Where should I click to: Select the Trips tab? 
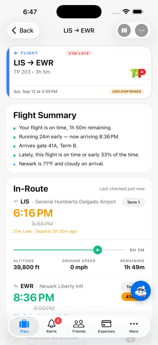(24, 326)
